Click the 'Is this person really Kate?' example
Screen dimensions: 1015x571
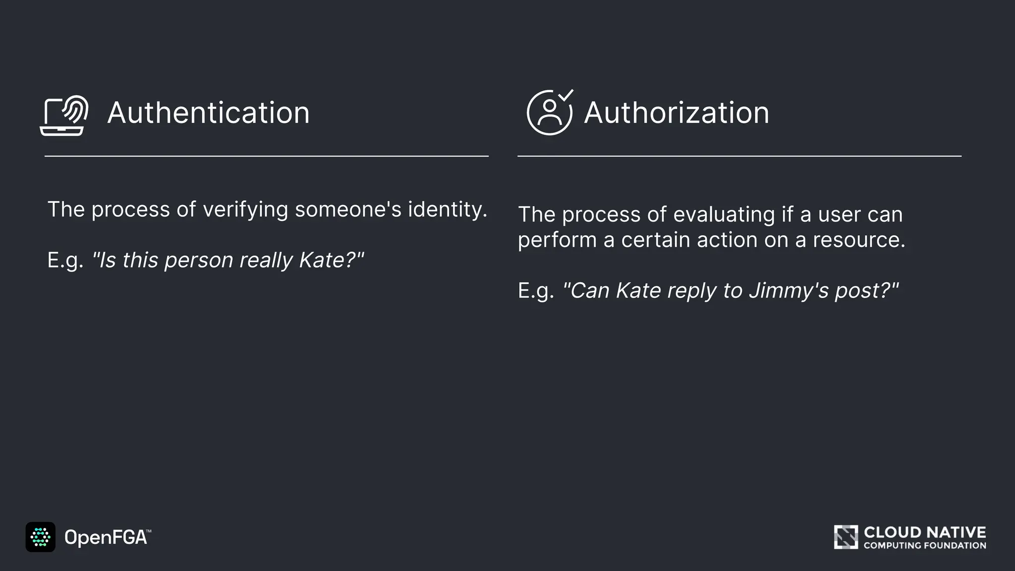tap(228, 260)
